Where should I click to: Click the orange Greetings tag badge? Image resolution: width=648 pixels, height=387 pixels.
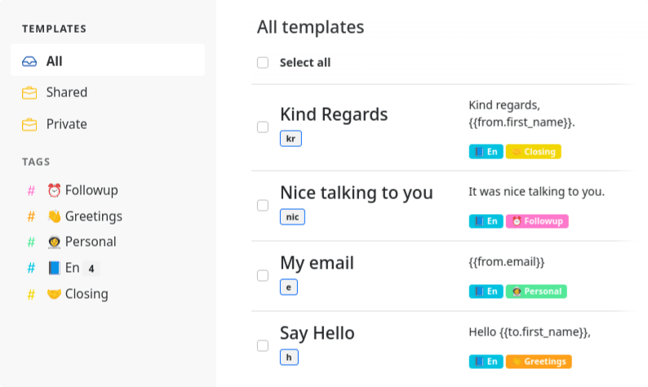[x=539, y=362]
